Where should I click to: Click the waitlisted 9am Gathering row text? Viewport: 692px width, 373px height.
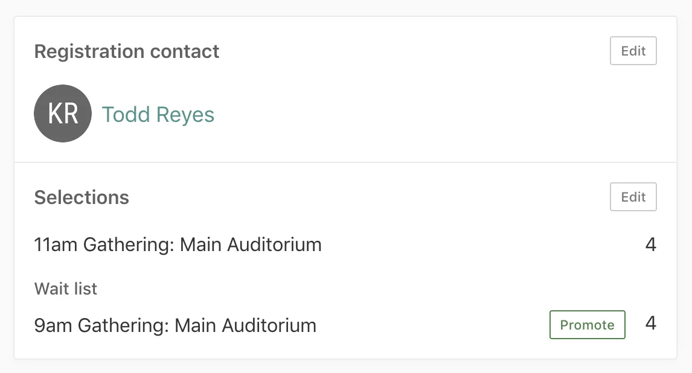[175, 326]
